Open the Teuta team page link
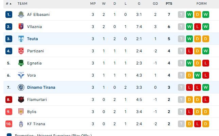This screenshot has width=219, height=136. pos(33,39)
